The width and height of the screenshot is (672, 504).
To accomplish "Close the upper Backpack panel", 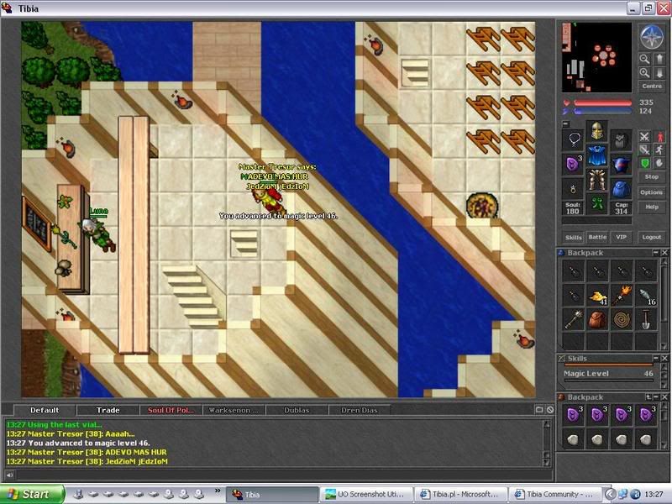I will (x=664, y=253).
